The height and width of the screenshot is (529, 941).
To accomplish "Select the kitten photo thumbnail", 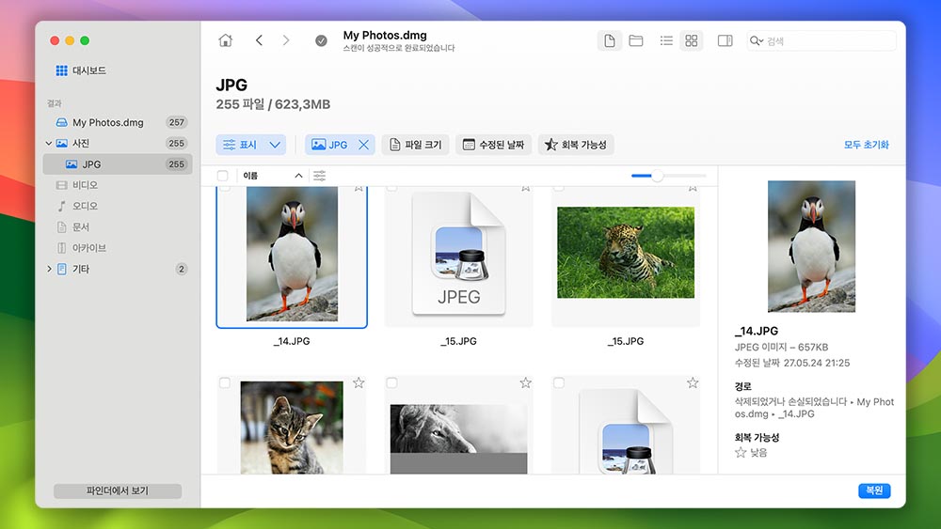I will (x=292, y=428).
